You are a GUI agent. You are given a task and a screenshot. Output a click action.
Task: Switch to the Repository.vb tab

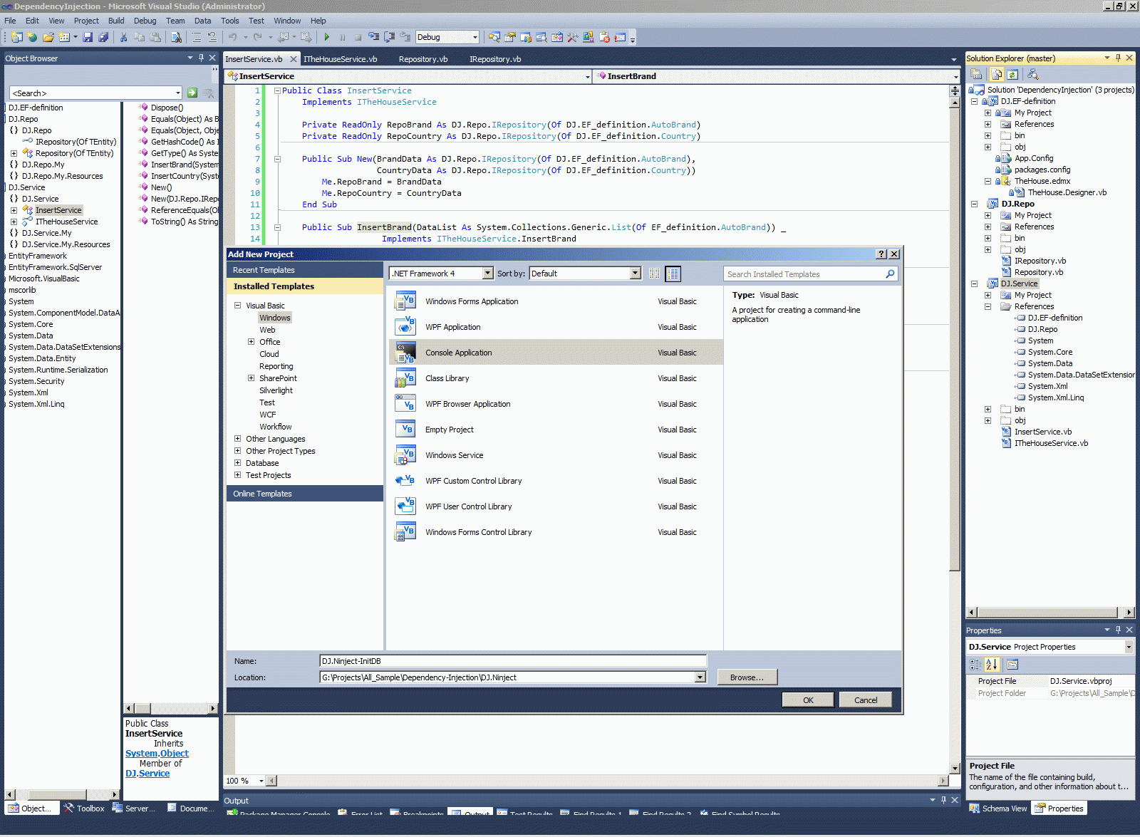click(x=423, y=59)
